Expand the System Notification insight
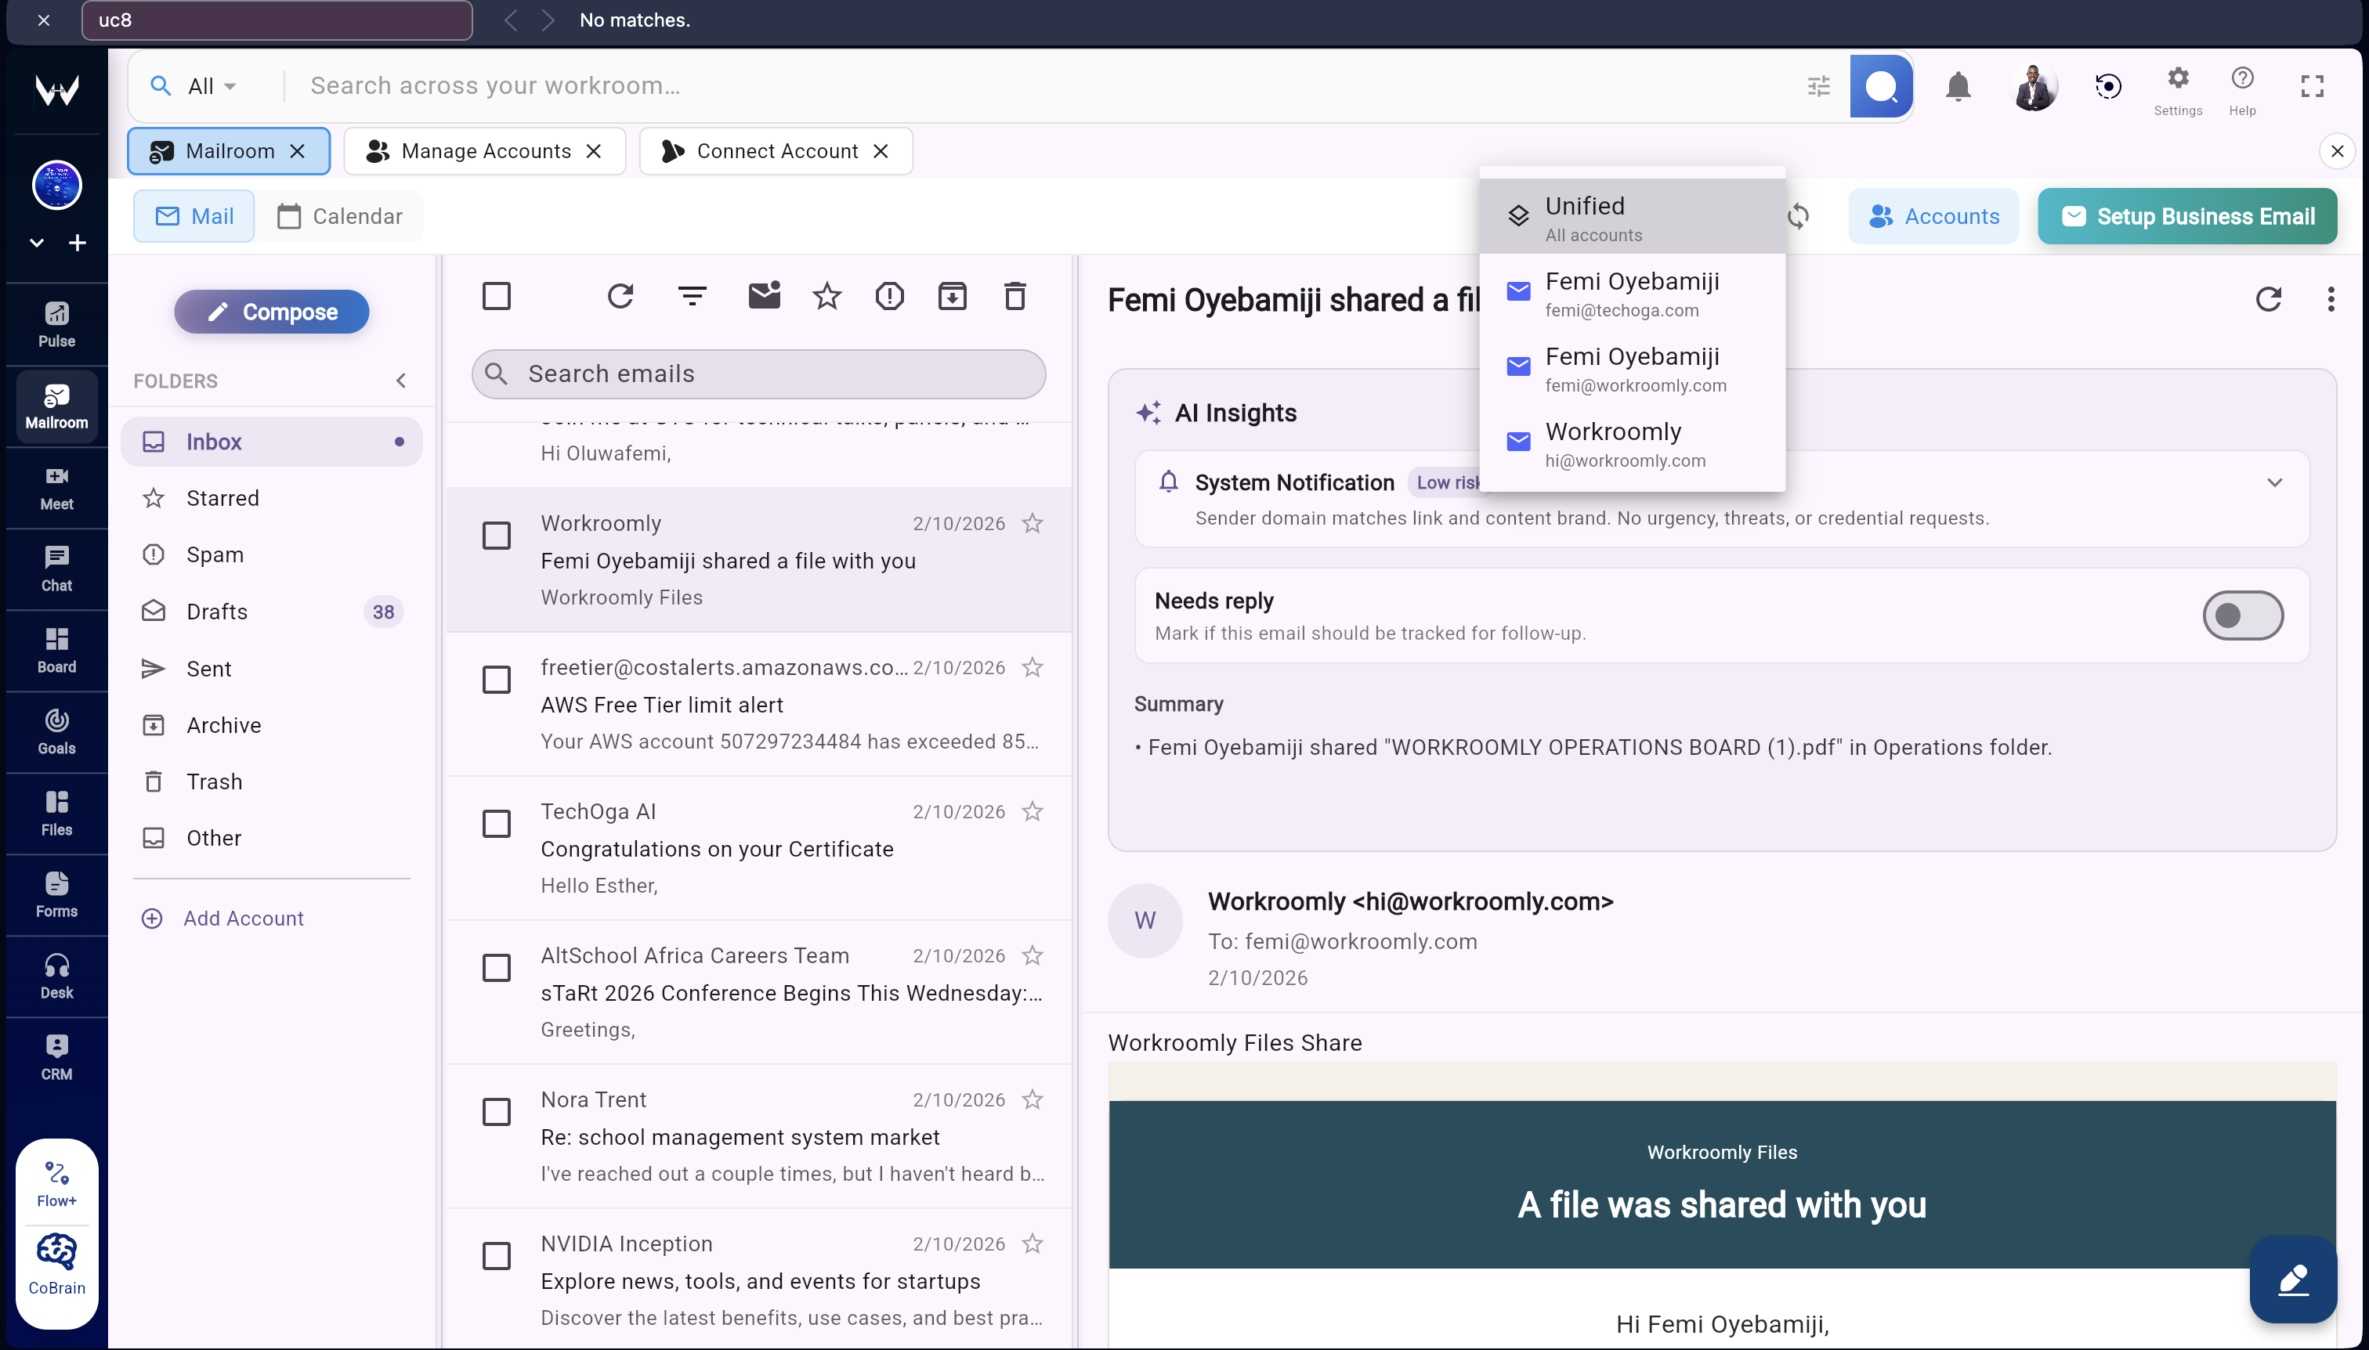The height and width of the screenshot is (1350, 2369). (x=2274, y=482)
